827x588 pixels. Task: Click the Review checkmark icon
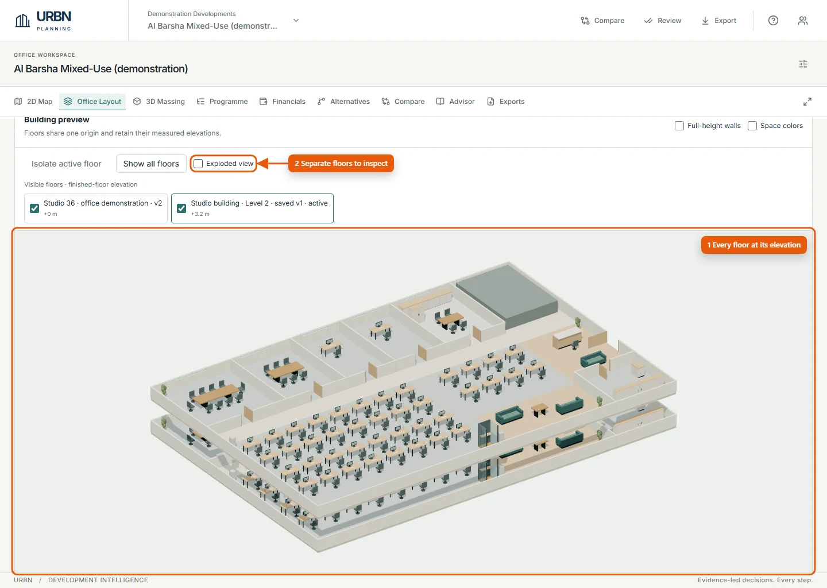click(648, 21)
